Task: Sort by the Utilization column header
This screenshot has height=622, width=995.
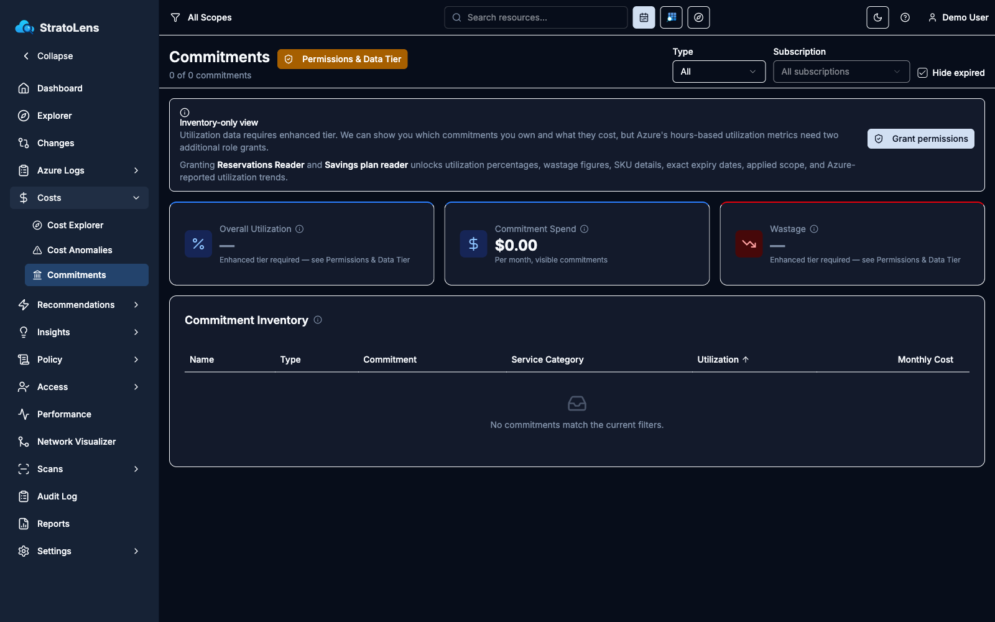Action: (x=723, y=360)
